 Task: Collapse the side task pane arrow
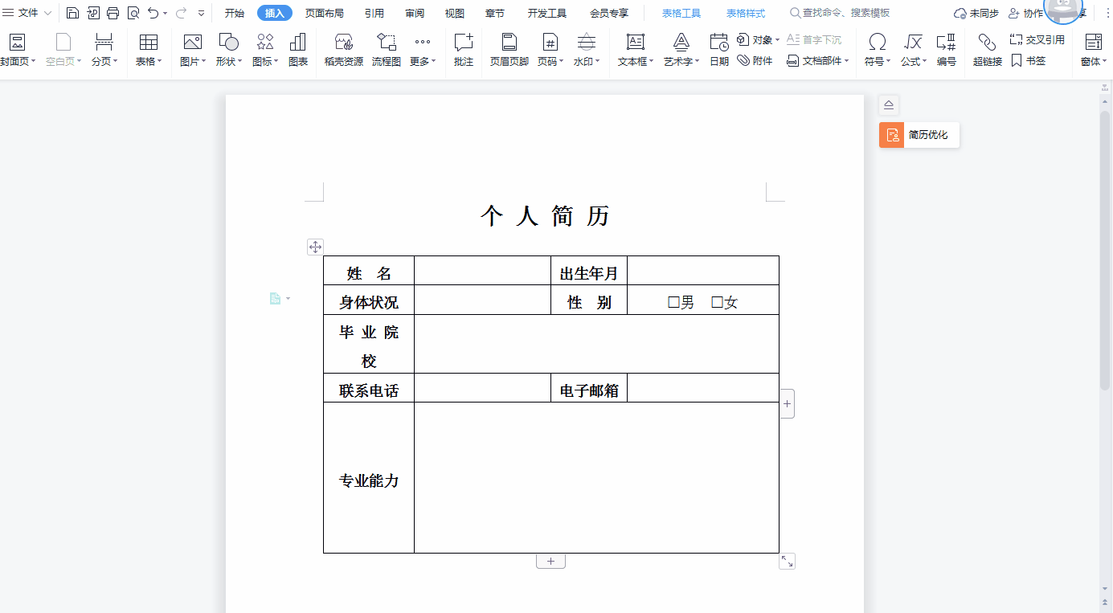click(889, 104)
